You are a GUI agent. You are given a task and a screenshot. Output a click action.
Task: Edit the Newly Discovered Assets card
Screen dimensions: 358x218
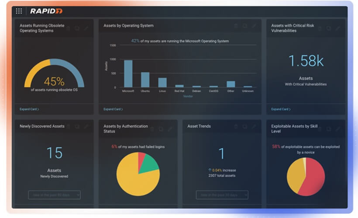[x=86, y=126]
